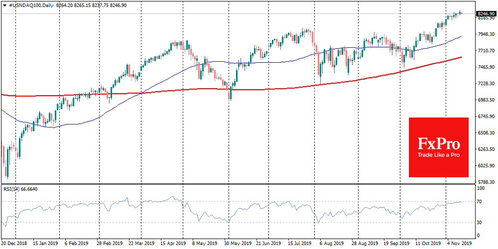This screenshot has width=498, height=249.
Task: Select the 7948.30 price axis label
Action: pyautogui.click(x=486, y=34)
